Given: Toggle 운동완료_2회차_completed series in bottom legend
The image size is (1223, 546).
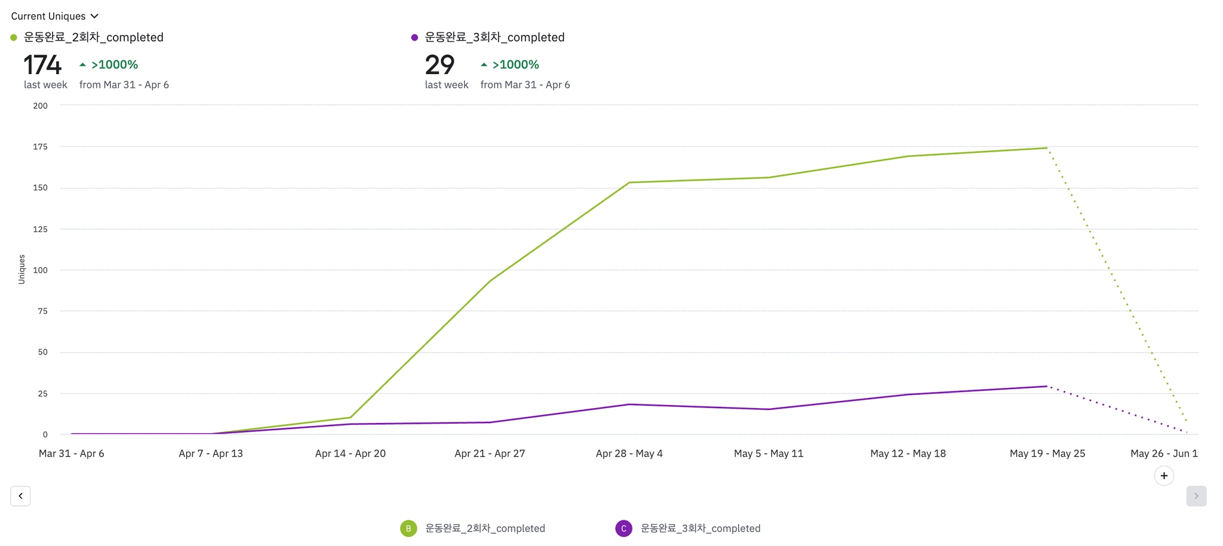Looking at the screenshot, I should (x=485, y=528).
